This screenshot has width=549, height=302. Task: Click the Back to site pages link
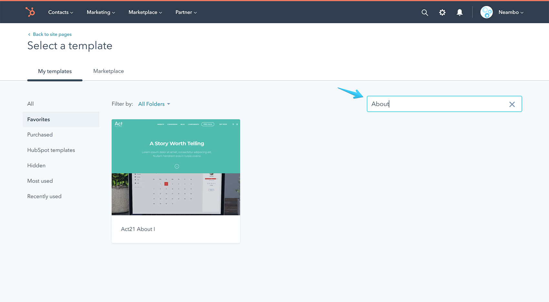coord(52,34)
